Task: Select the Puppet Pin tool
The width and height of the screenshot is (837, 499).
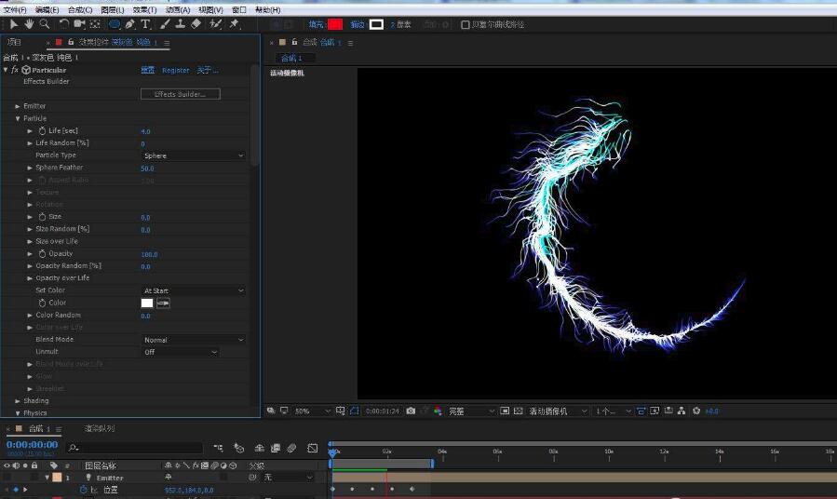Action: click(x=234, y=24)
